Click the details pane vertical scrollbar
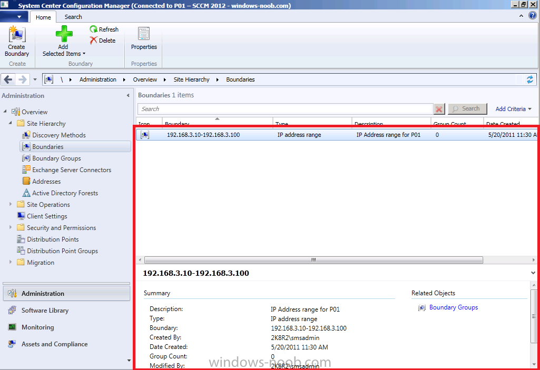Image resolution: width=540 pixels, height=370 pixels. pyautogui.click(x=534, y=315)
